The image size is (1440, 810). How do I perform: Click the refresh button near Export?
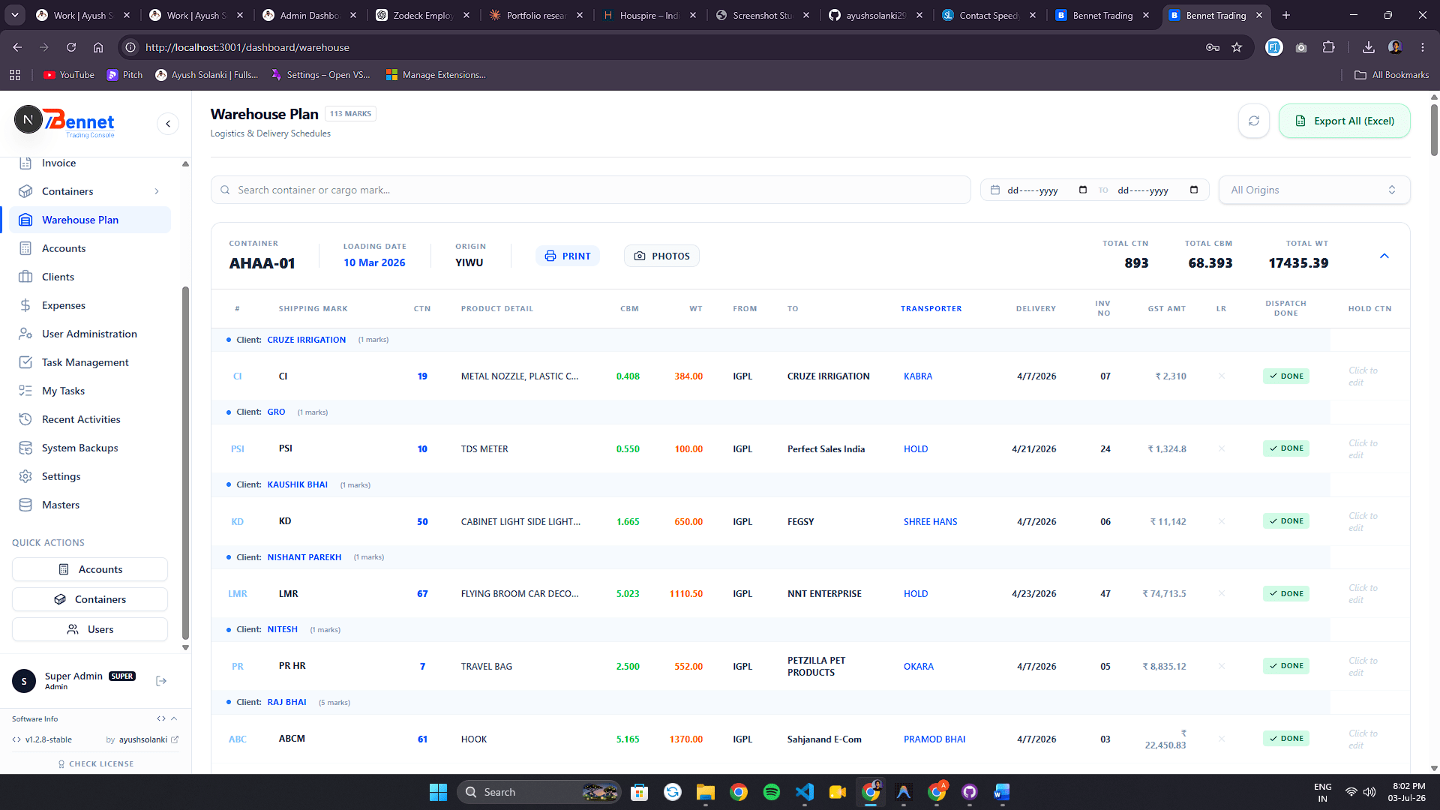click(x=1254, y=121)
